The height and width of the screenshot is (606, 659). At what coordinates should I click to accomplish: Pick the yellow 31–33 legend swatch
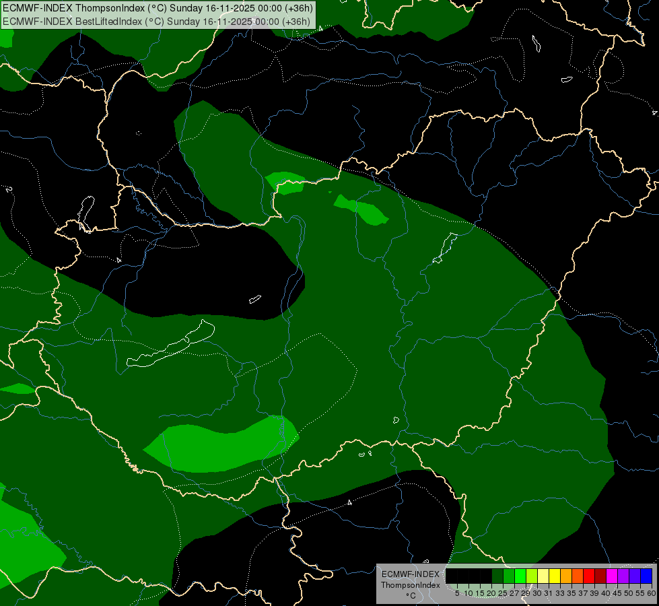click(555, 576)
